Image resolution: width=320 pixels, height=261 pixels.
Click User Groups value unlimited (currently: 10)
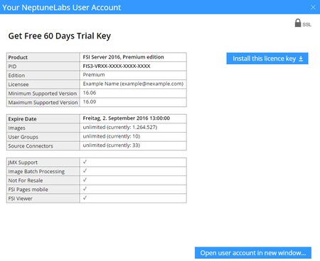point(112,136)
